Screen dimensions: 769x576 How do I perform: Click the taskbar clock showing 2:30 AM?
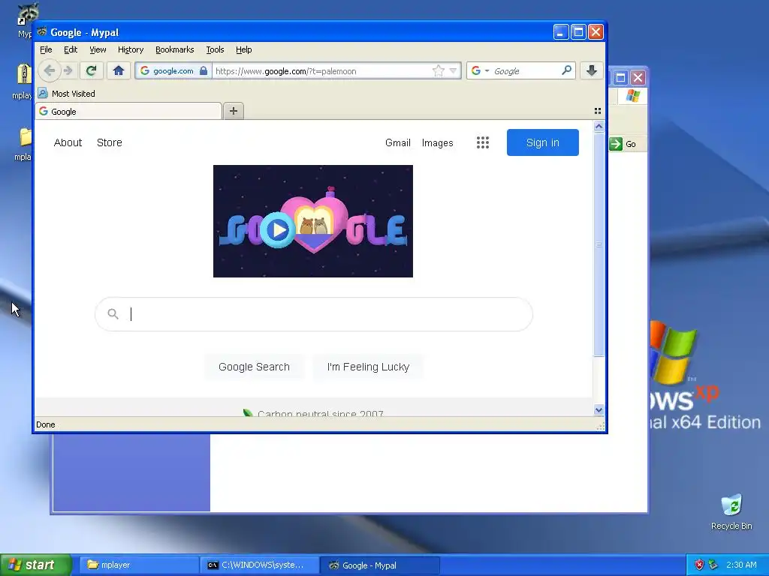(741, 565)
